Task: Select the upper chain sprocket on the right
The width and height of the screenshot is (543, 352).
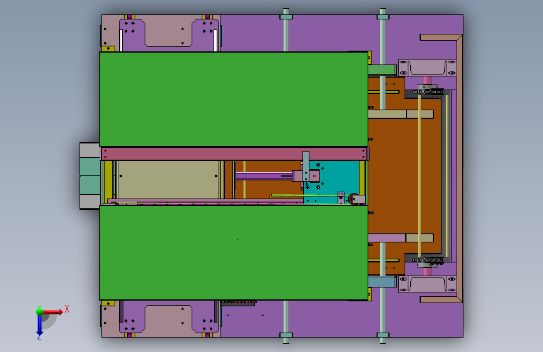Action: point(428,91)
